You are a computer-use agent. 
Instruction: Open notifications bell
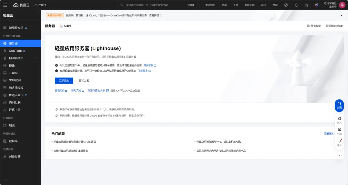296,5
